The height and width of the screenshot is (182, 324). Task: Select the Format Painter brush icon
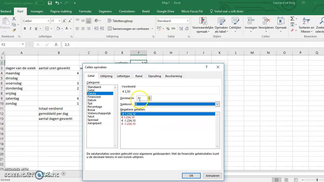[x=14, y=30]
